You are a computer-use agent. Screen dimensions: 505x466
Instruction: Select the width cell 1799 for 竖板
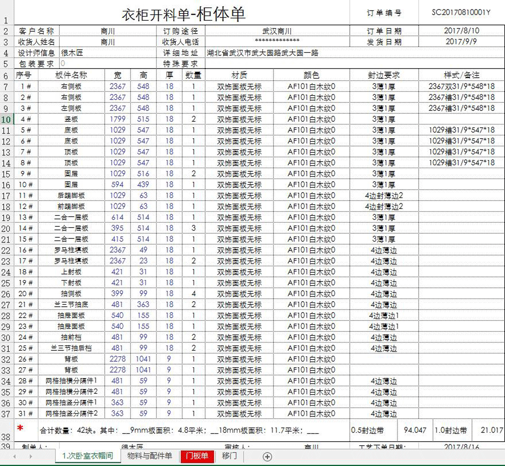118,119
